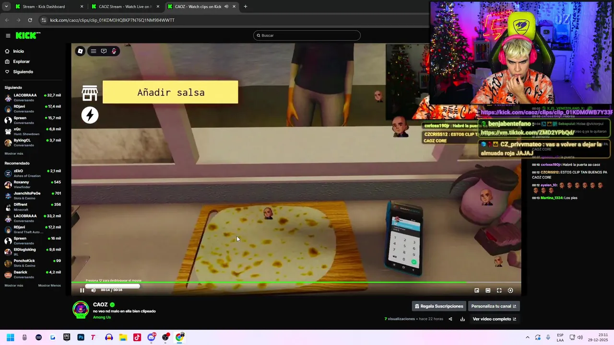Expand Mostrar más beside Mostrar Menos

pyautogui.click(x=14, y=285)
